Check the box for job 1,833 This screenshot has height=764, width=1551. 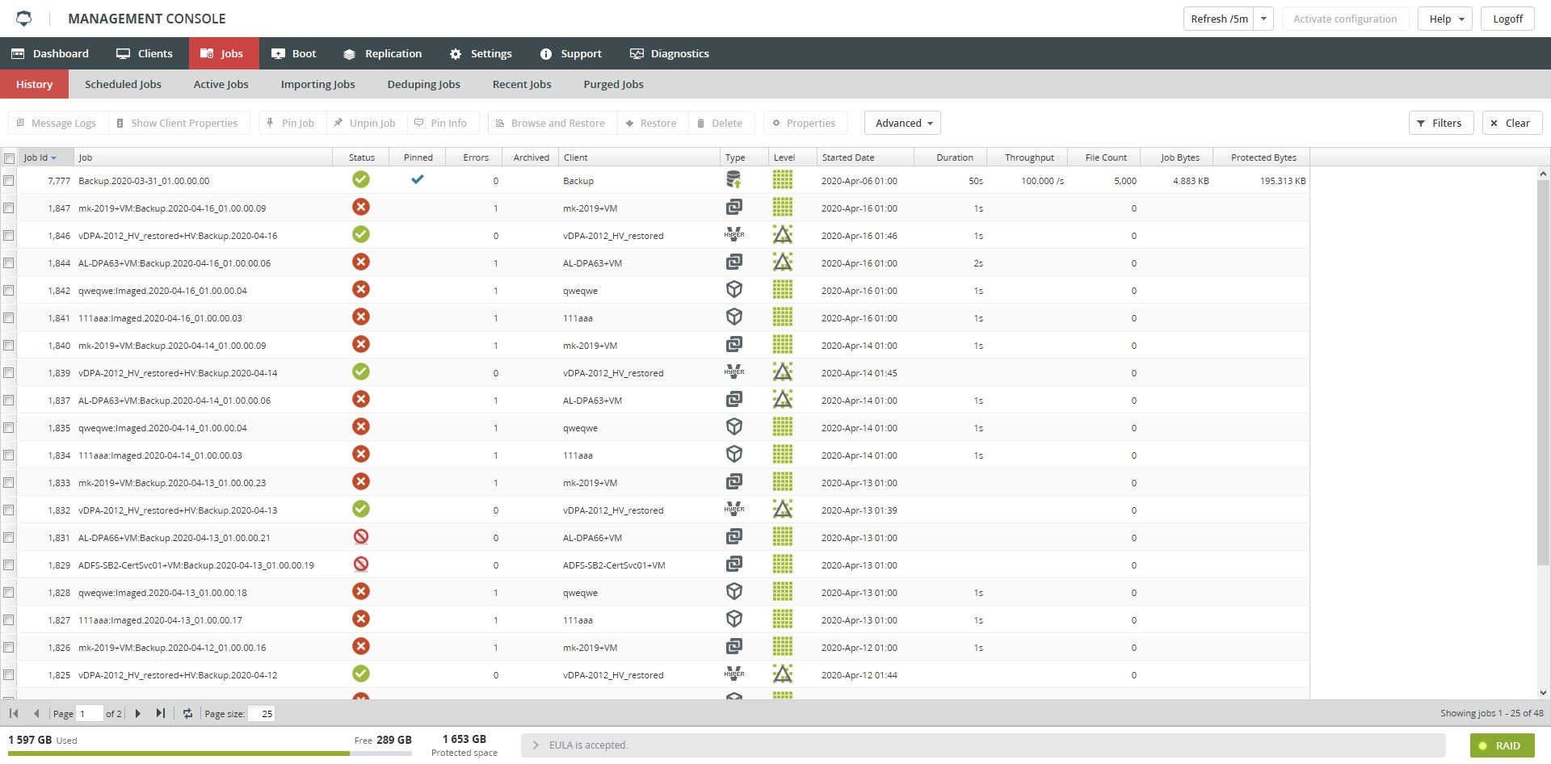coord(9,483)
